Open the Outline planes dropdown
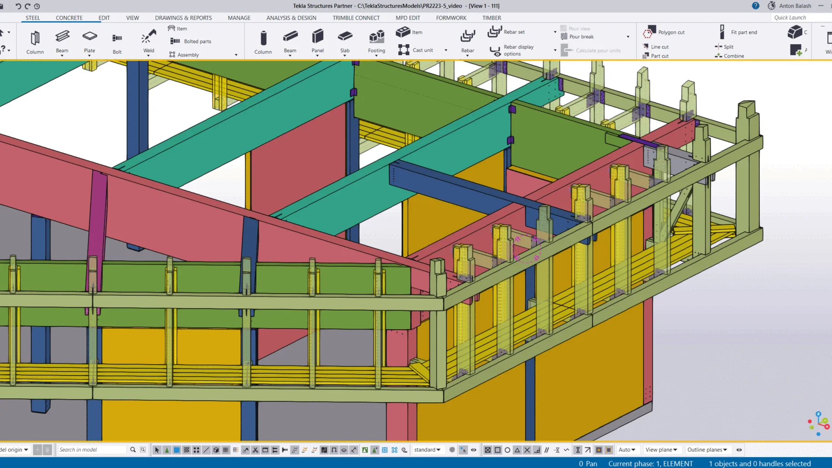This screenshot has height=468, width=832. (707, 450)
